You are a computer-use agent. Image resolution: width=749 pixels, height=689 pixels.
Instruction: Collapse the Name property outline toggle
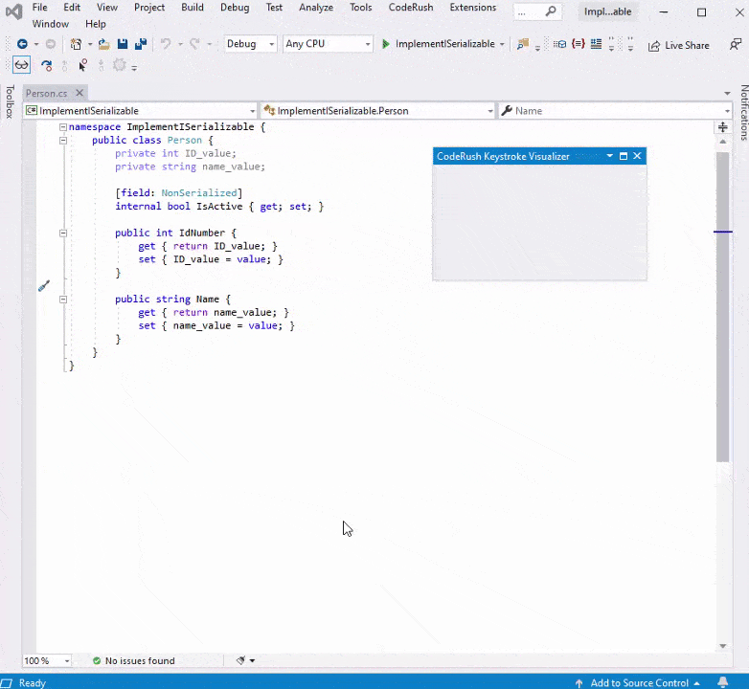[x=63, y=299]
